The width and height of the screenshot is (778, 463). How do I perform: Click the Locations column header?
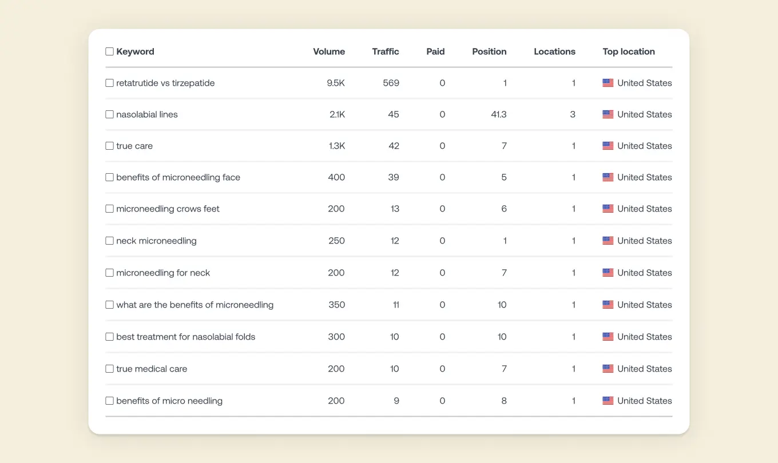554,51
